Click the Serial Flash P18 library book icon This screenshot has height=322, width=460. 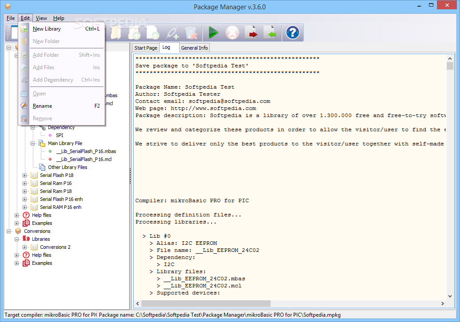[x=34, y=175]
